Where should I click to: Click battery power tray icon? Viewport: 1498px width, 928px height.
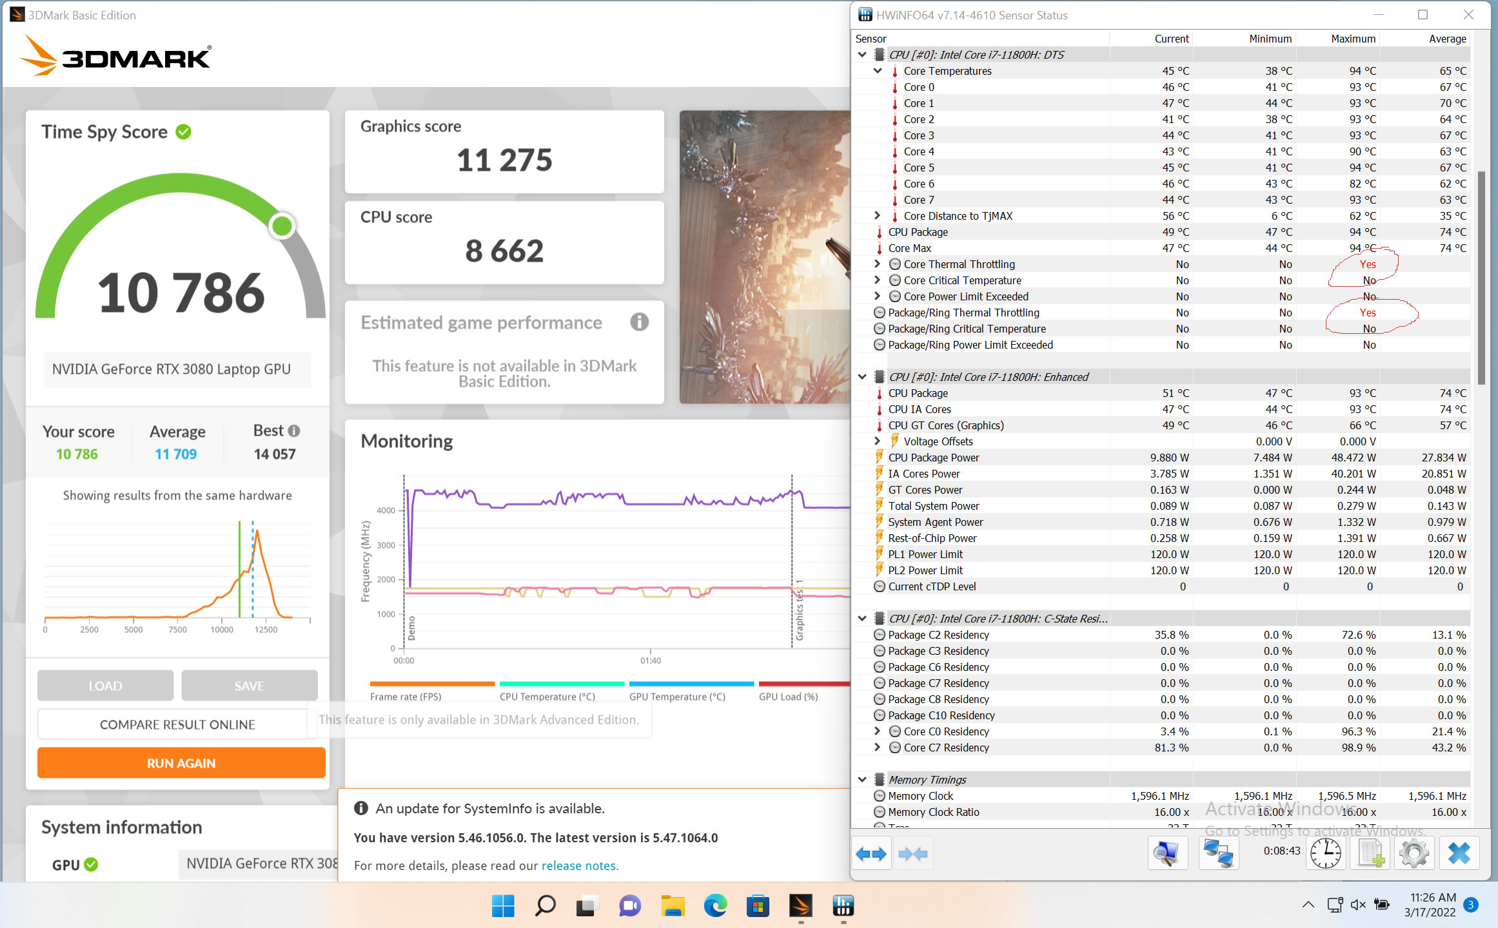[x=1382, y=905]
